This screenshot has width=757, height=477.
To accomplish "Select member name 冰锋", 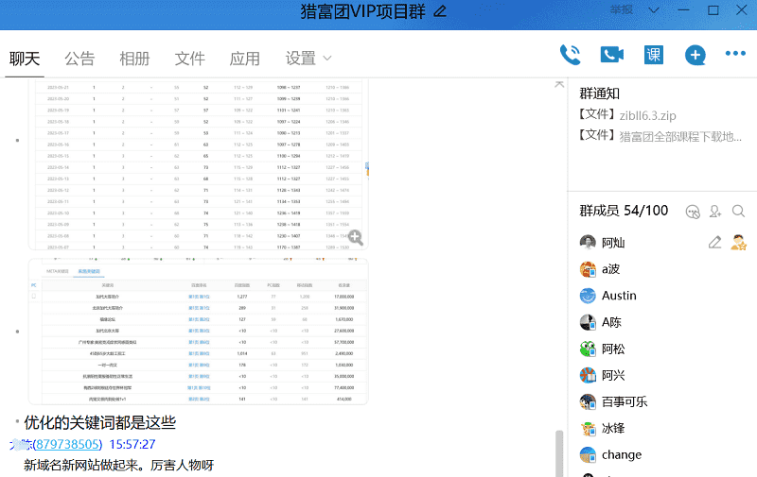I will click(613, 428).
